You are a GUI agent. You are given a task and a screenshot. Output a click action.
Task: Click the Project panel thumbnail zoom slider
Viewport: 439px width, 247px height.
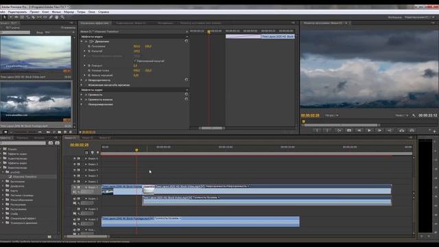click(27, 132)
